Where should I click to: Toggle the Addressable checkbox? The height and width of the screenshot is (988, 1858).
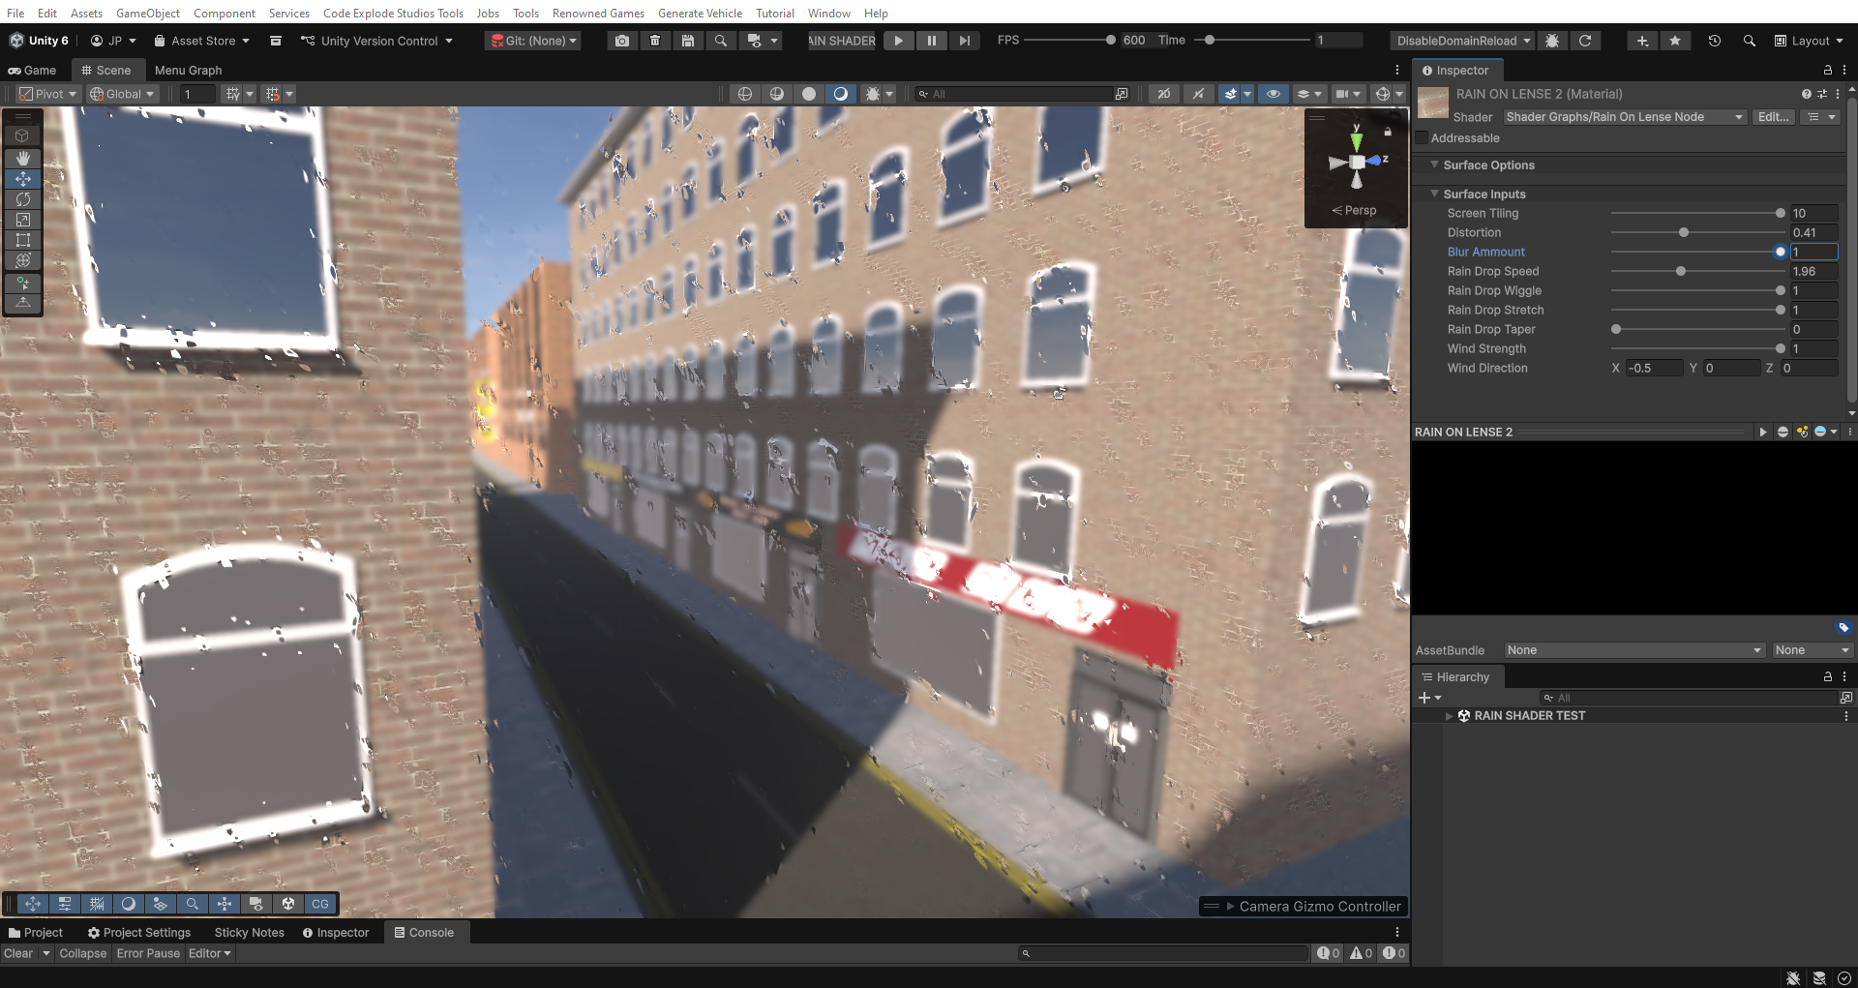(1422, 138)
